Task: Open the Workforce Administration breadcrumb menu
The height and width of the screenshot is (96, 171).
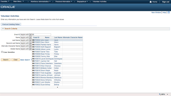Action: 40,2
